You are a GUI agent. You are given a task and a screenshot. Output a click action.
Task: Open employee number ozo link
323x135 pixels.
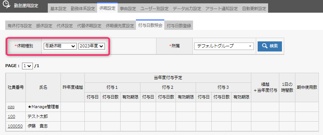click(11, 107)
